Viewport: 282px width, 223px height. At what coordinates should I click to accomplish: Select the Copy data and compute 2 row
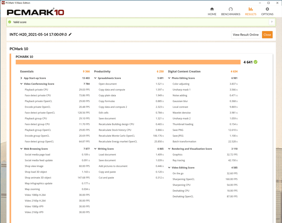tap(131, 107)
